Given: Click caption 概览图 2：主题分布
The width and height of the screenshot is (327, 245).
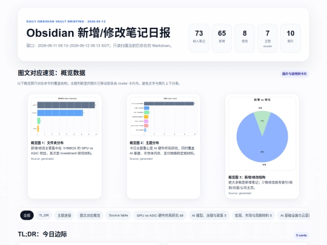Looking at the screenshot, I should pos(144,143).
